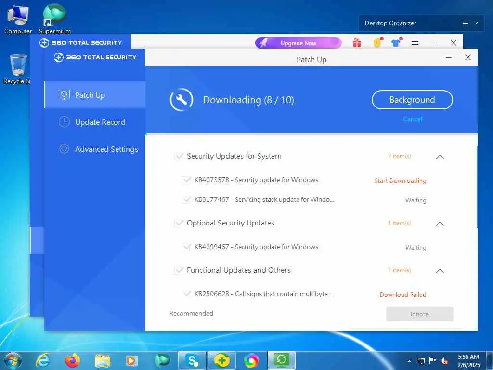Viewport: 493px width, 370px height.
Task: Switch to Skype in the taskbar
Action: (x=192, y=360)
